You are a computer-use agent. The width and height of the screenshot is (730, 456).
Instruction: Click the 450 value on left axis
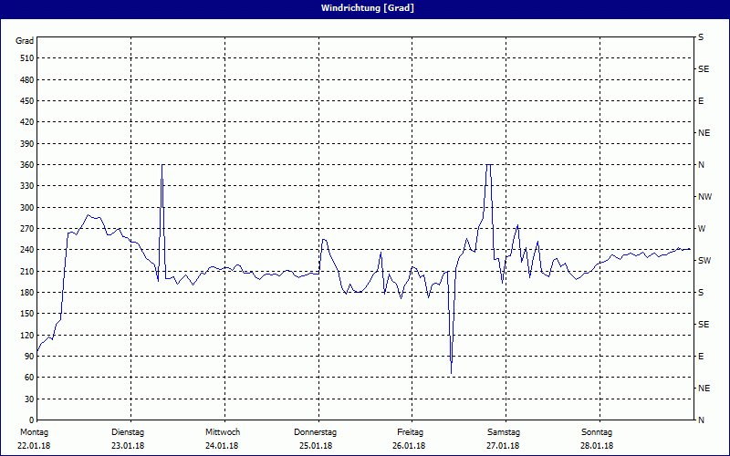tap(26, 101)
